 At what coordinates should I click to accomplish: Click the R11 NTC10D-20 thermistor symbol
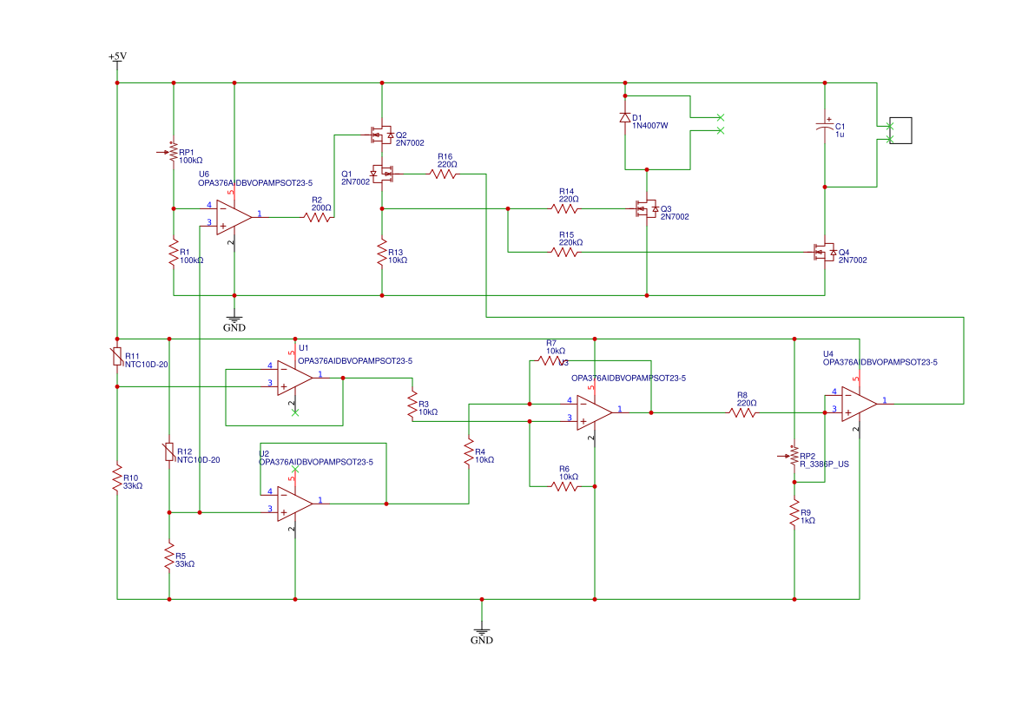point(117,356)
